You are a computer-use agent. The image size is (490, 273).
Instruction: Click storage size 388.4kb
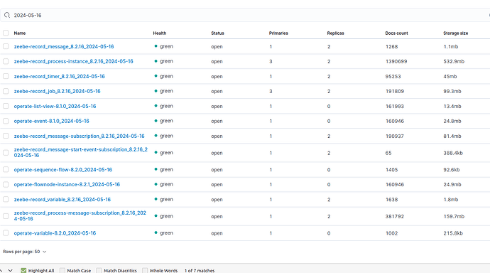(453, 154)
